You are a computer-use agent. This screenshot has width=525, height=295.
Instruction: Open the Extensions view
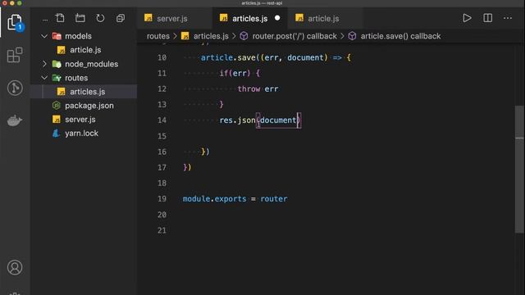pyautogui.click(x=15, y=55)
